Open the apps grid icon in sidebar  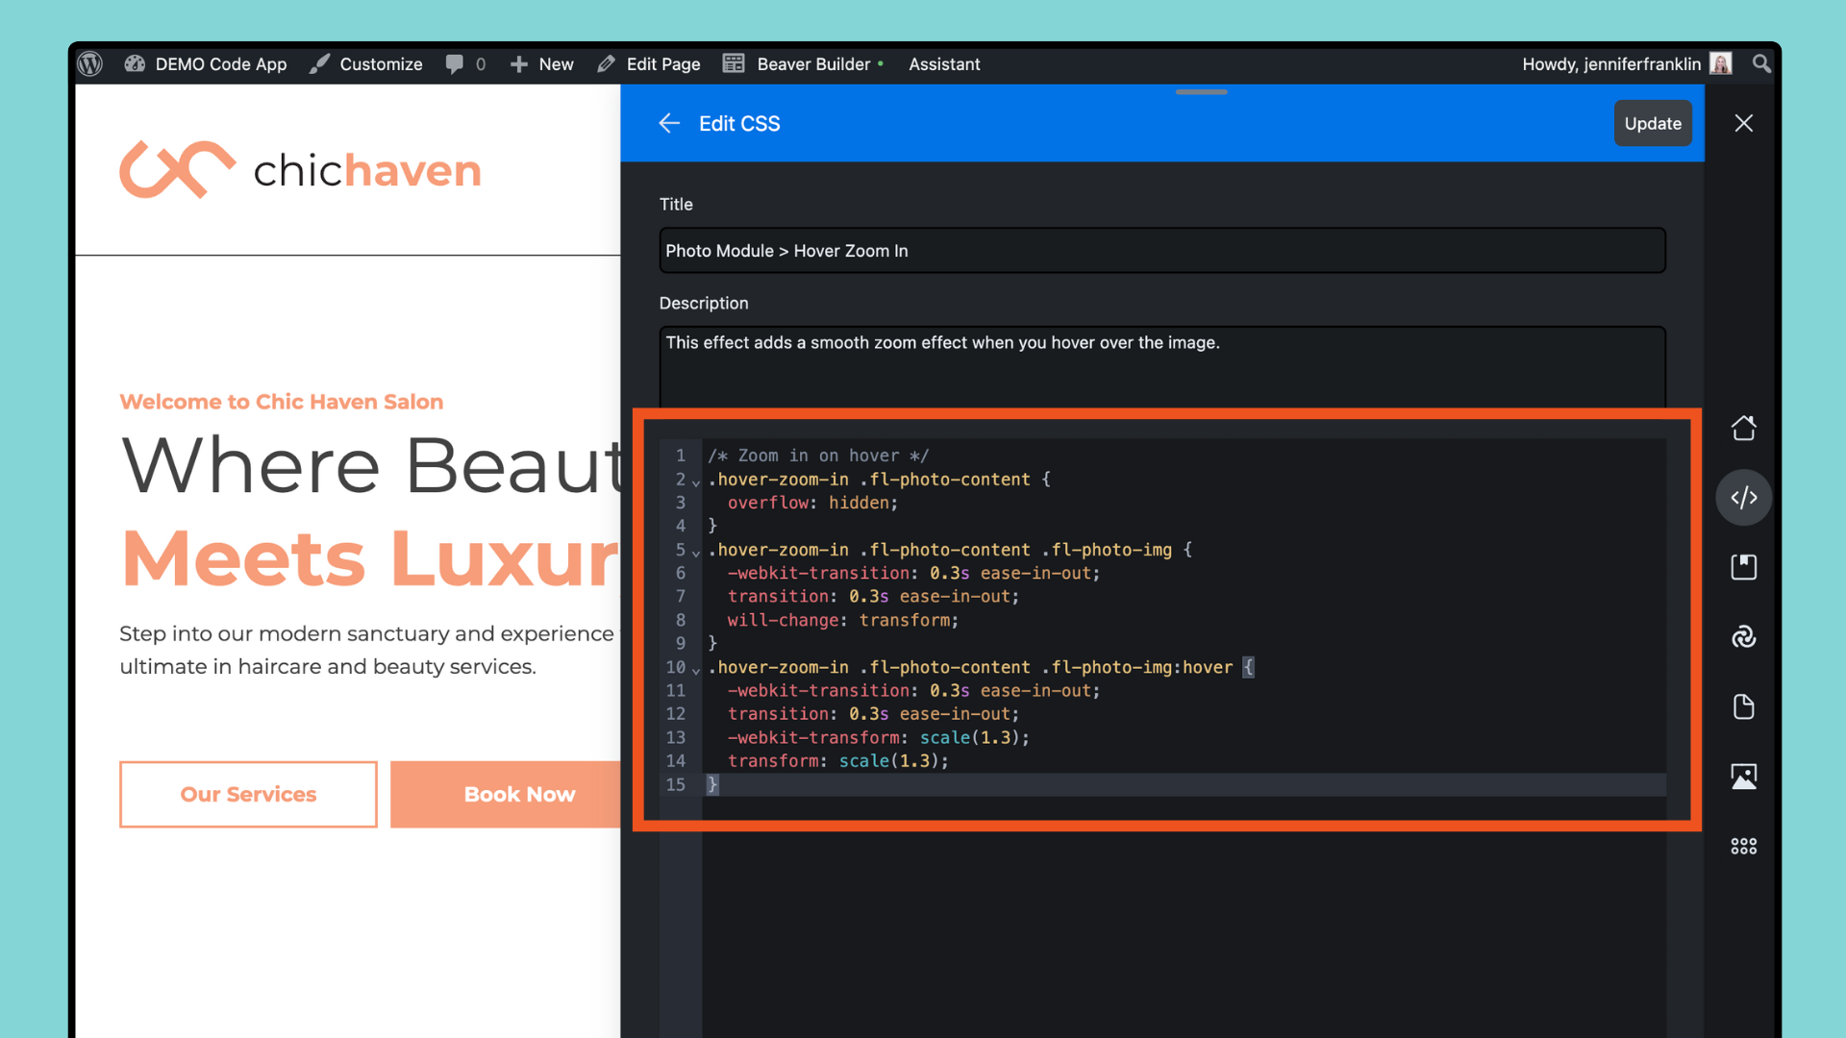[x=1743, y=846]
